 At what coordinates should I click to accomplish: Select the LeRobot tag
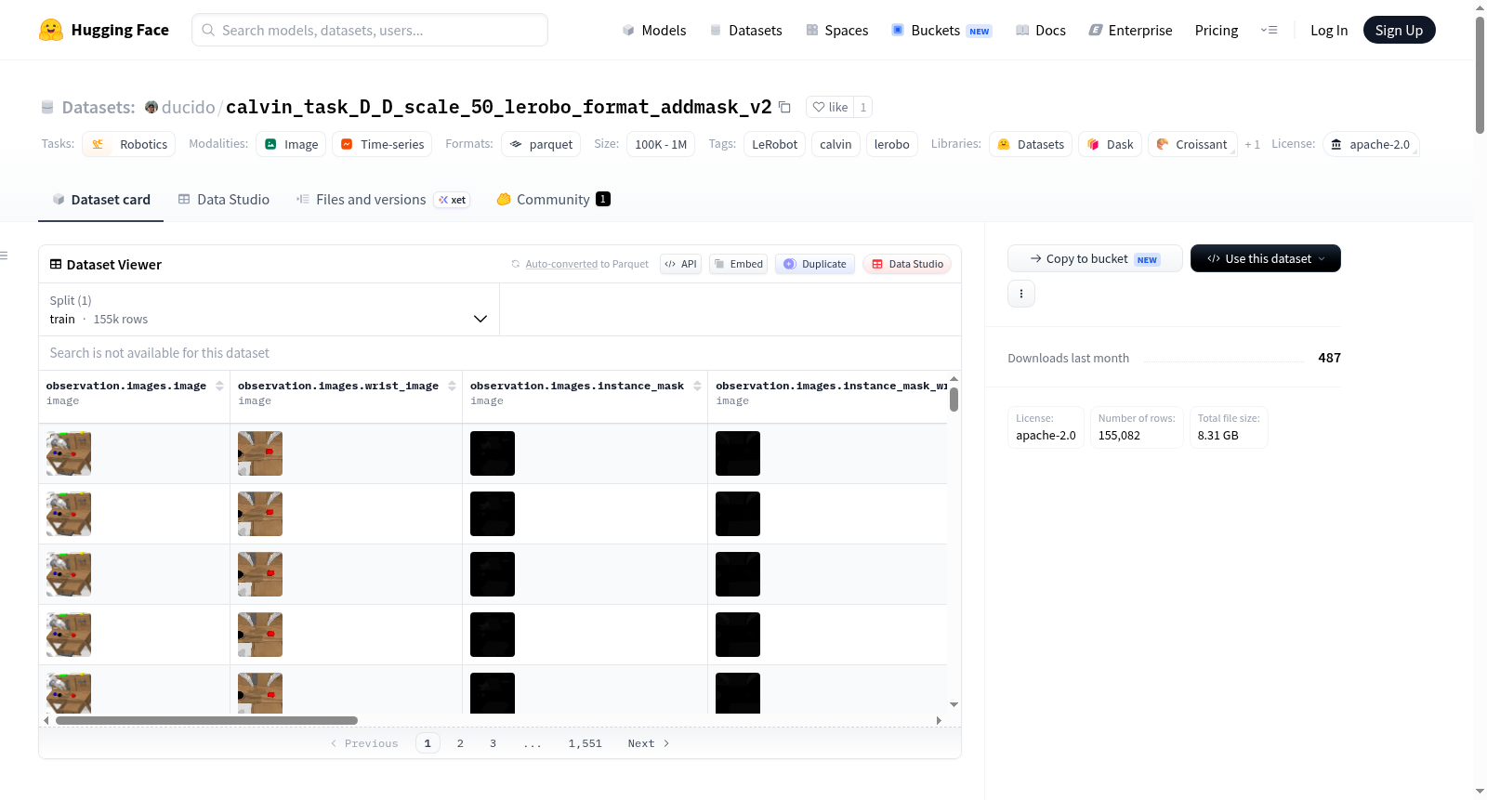774,144
